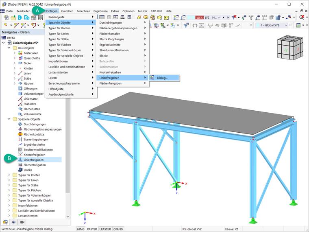The height and width of the screenshot is (232, 309).
Task: Select the new line tool icon
Action: click(16, 25)
